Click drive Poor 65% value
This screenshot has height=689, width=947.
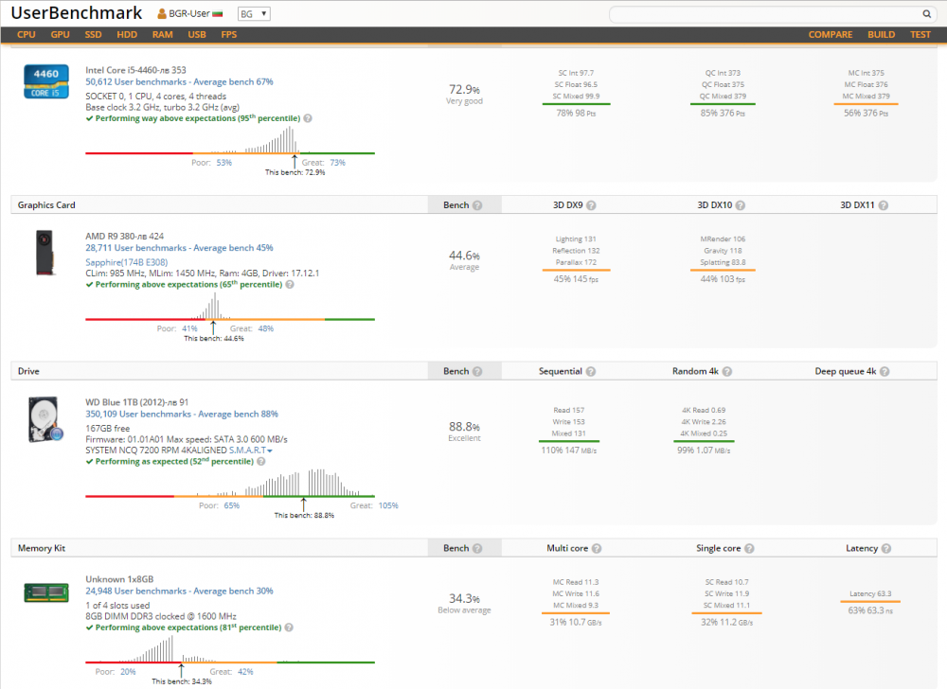232,505
